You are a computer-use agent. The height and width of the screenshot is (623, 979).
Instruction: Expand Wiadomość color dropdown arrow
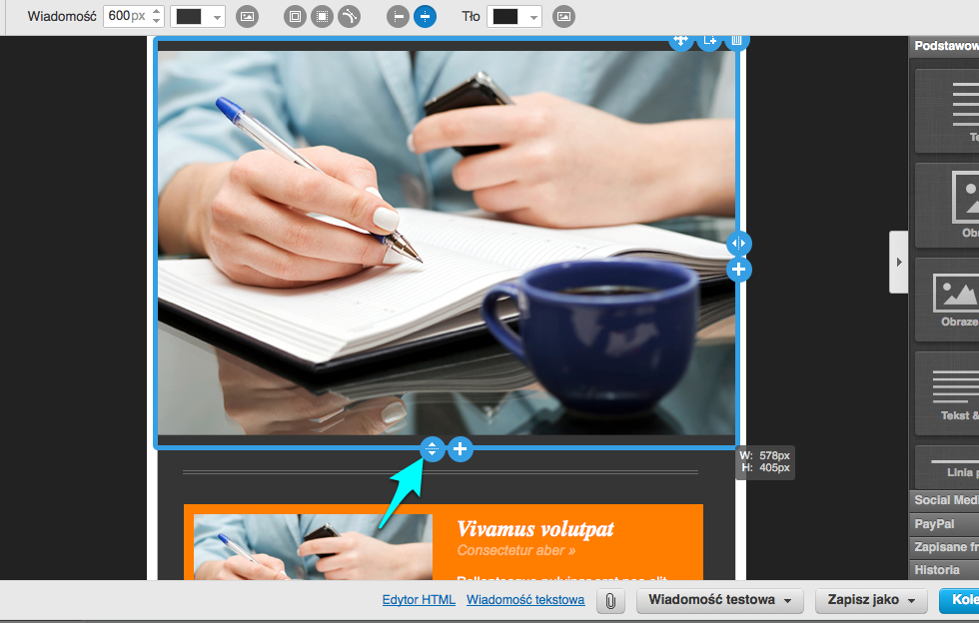[x=217, y=18]
